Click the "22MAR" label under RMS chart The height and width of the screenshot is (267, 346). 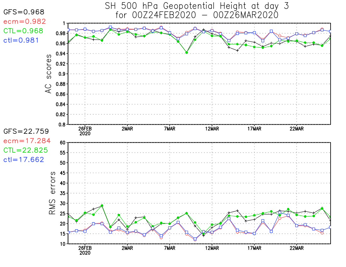pos(297,248)
